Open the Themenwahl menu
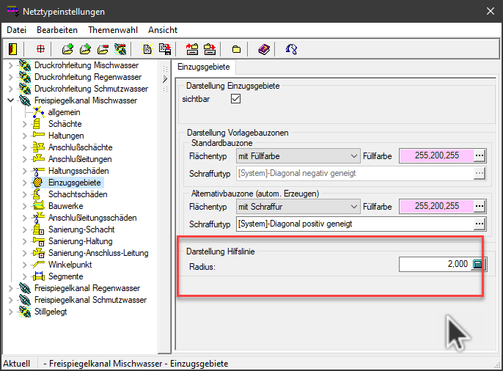The image size is (503, 371). (111, 30)
